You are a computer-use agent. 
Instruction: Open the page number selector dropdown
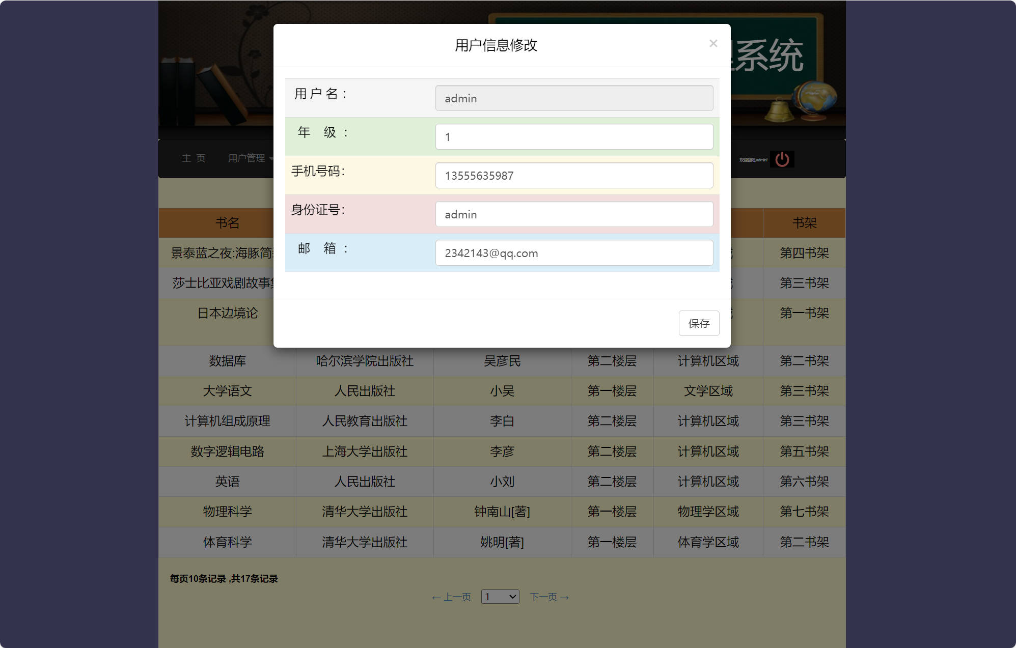tap(500, 596)
